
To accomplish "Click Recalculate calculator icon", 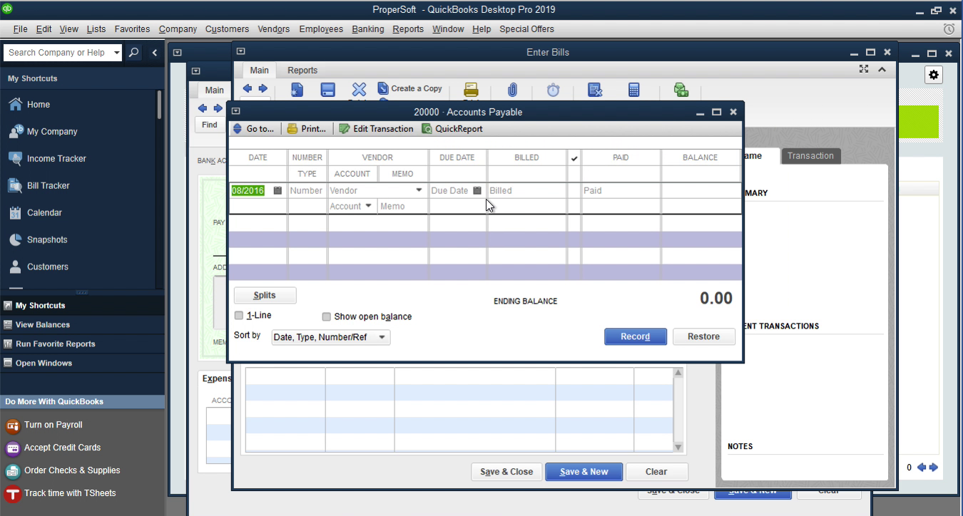I will (x=633, y=90).
